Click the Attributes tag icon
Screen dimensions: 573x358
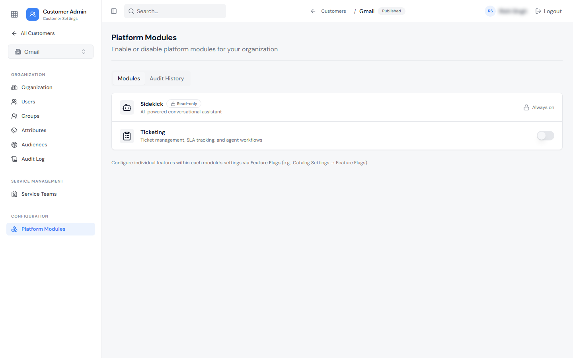pos(14,130)
